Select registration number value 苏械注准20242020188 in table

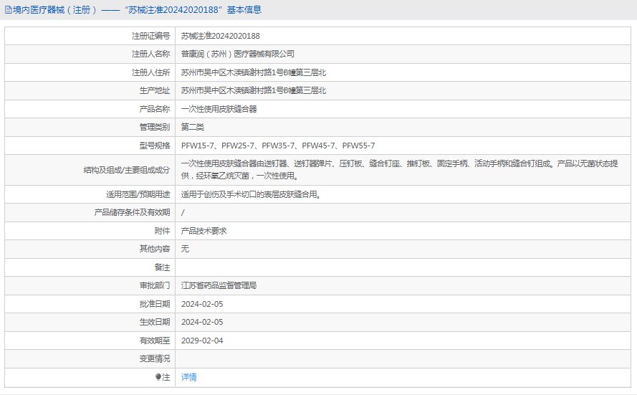(220, 36)
